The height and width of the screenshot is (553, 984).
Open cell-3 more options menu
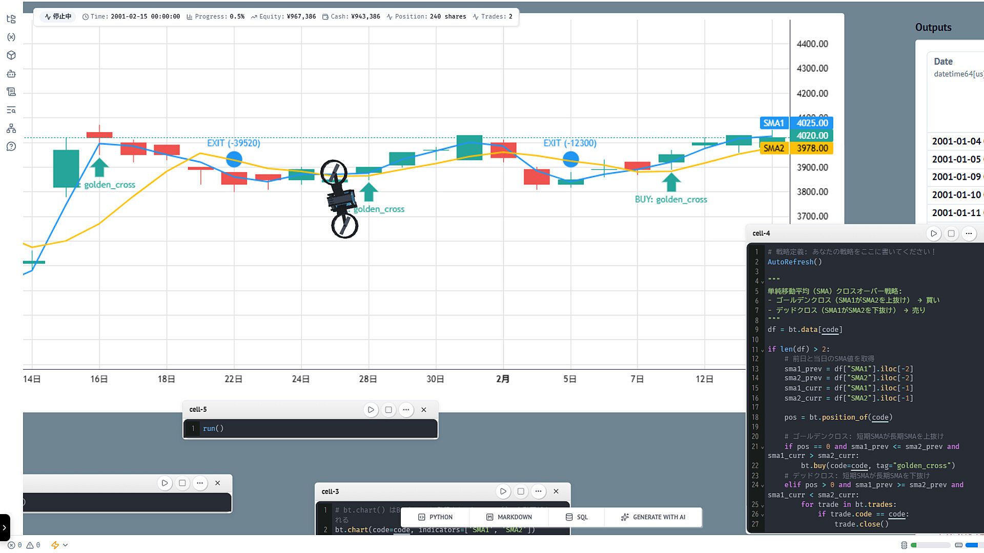pyautogui.click(x=538, y=492)
